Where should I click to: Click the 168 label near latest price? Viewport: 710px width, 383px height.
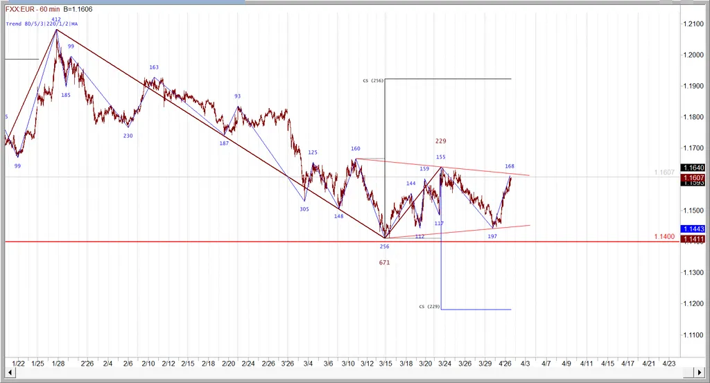[510, 166]
